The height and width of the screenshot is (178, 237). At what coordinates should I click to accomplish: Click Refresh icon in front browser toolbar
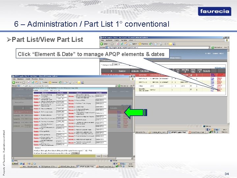33,82
